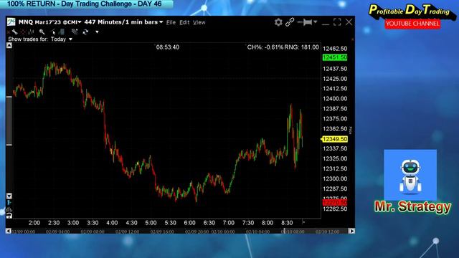Open the Edit menu
Viewport: 459px width, 258px height.
184,22
